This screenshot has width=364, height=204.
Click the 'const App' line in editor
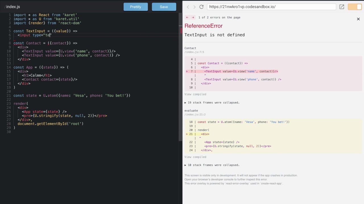coord(41,67)
